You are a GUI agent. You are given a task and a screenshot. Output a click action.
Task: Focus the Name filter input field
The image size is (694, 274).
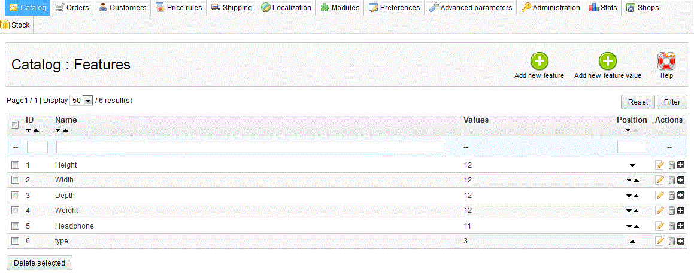point(250,147)
